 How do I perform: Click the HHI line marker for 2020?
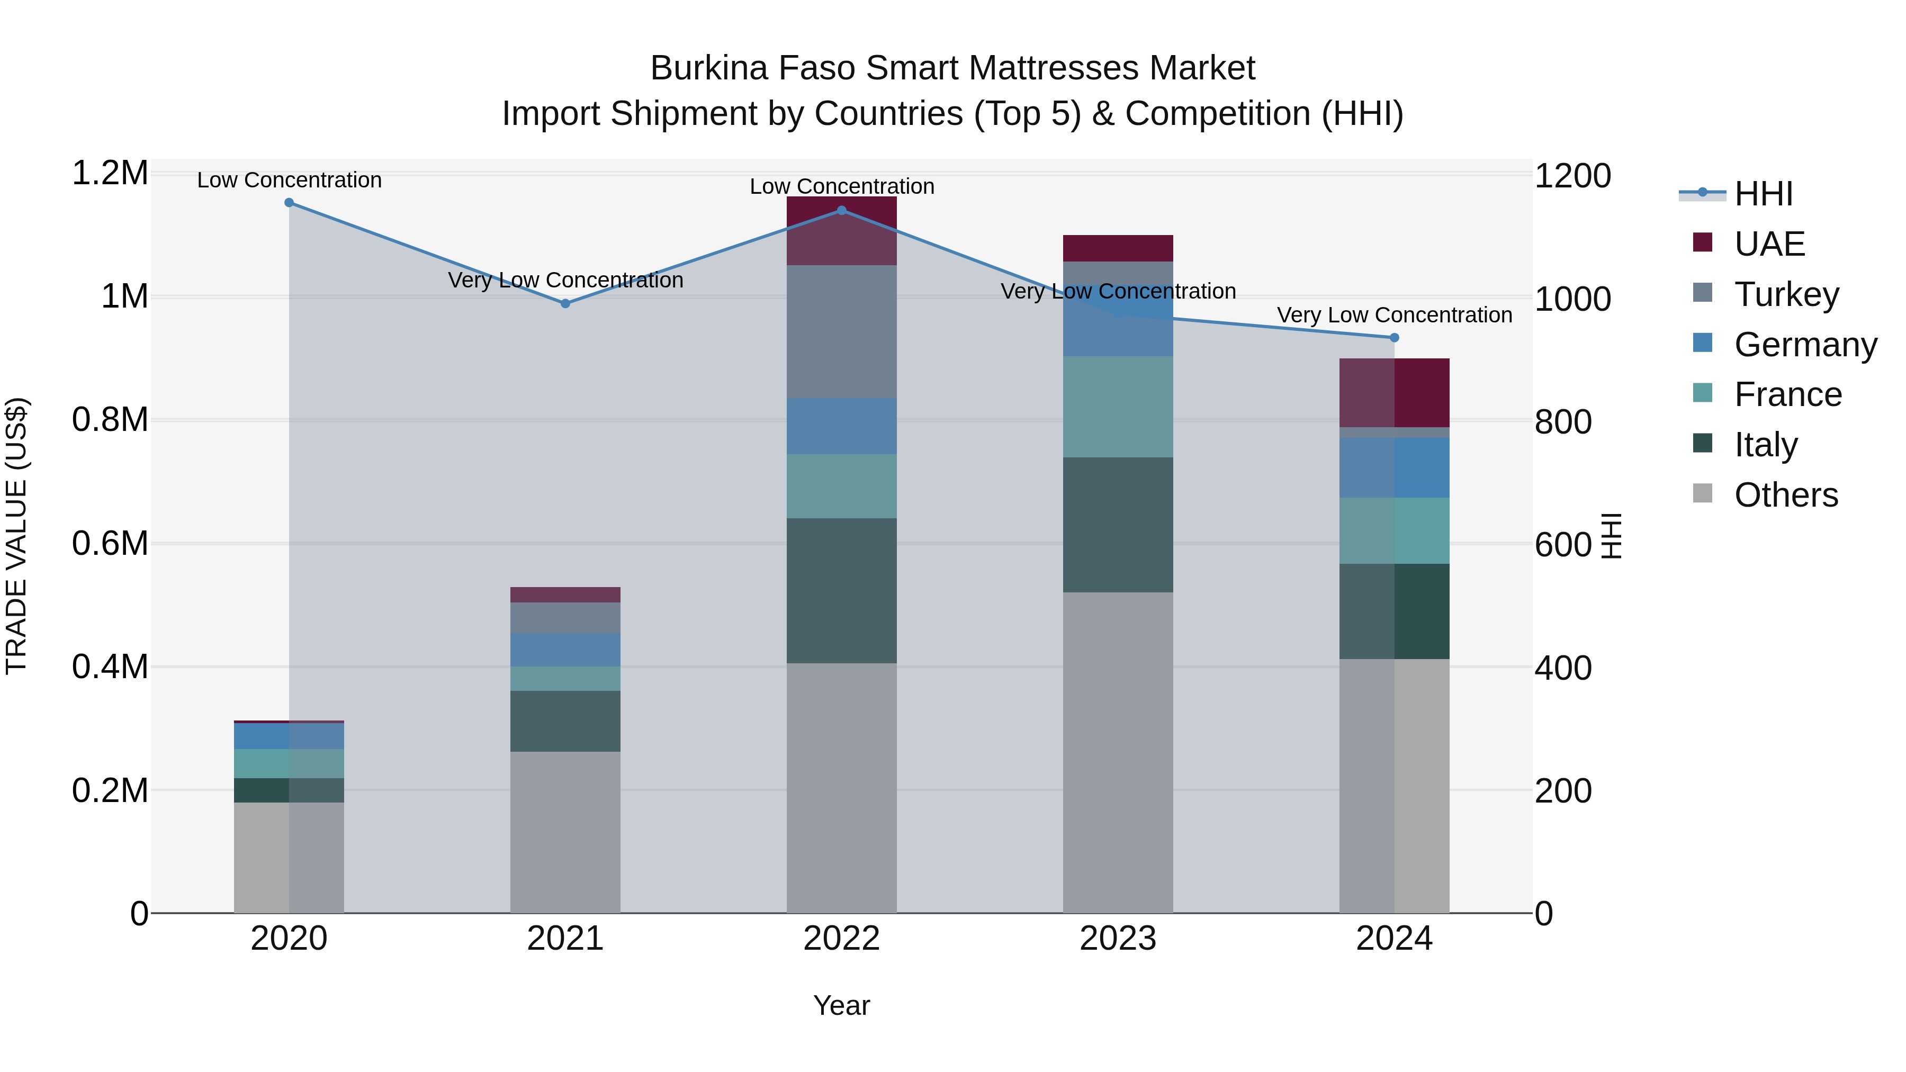[289, 203]
